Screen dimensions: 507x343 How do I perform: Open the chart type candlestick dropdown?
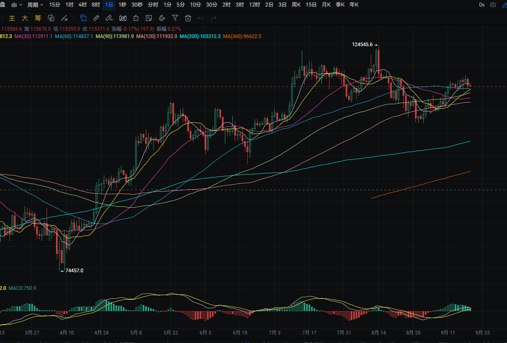pyautogui.click(x=16, y=5)
